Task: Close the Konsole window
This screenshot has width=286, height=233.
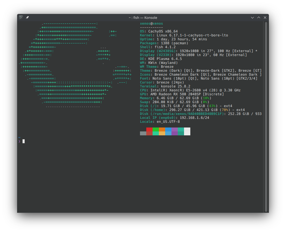Action: (265, 18)
